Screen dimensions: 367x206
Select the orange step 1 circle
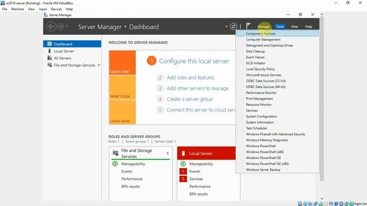point(151,61)
